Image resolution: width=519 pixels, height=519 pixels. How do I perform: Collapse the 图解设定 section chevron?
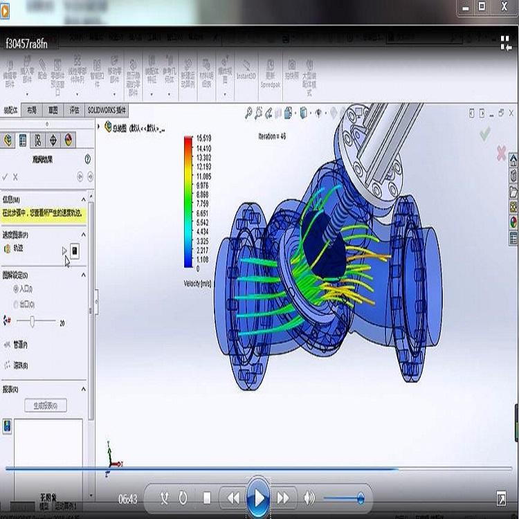pyautogui.click(x=84, y=274)
